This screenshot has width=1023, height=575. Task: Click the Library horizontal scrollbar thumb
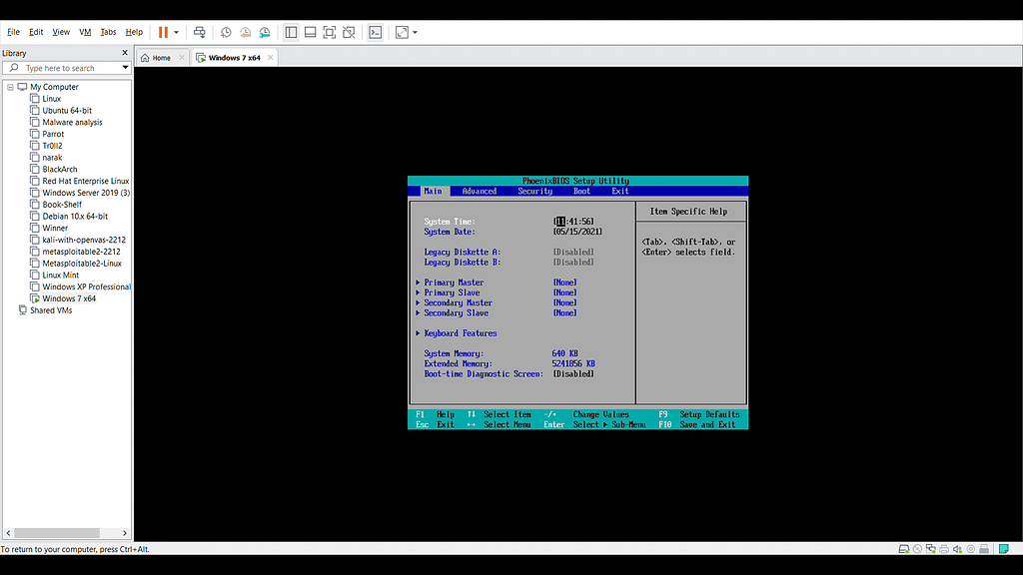pos(57,533)
